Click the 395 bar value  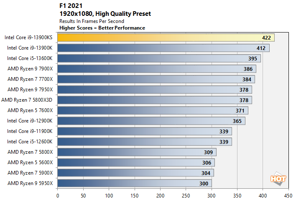coord(253,59)
